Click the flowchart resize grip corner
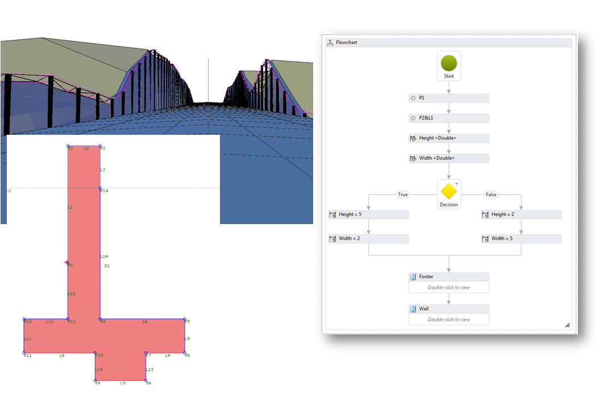The width and height of the screenshot is (595, 393). (567, 325)
